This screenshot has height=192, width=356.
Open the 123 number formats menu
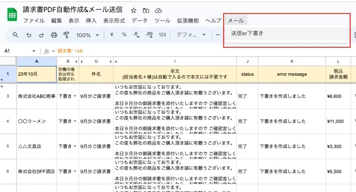pyautogui.click(x=162, y=35)
